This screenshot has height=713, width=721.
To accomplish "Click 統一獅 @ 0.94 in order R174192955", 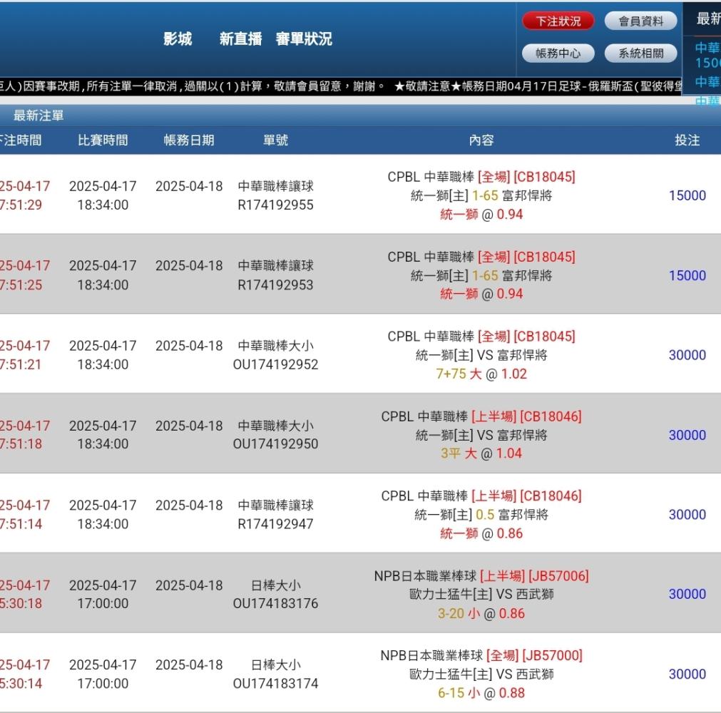I will (481, 214).
